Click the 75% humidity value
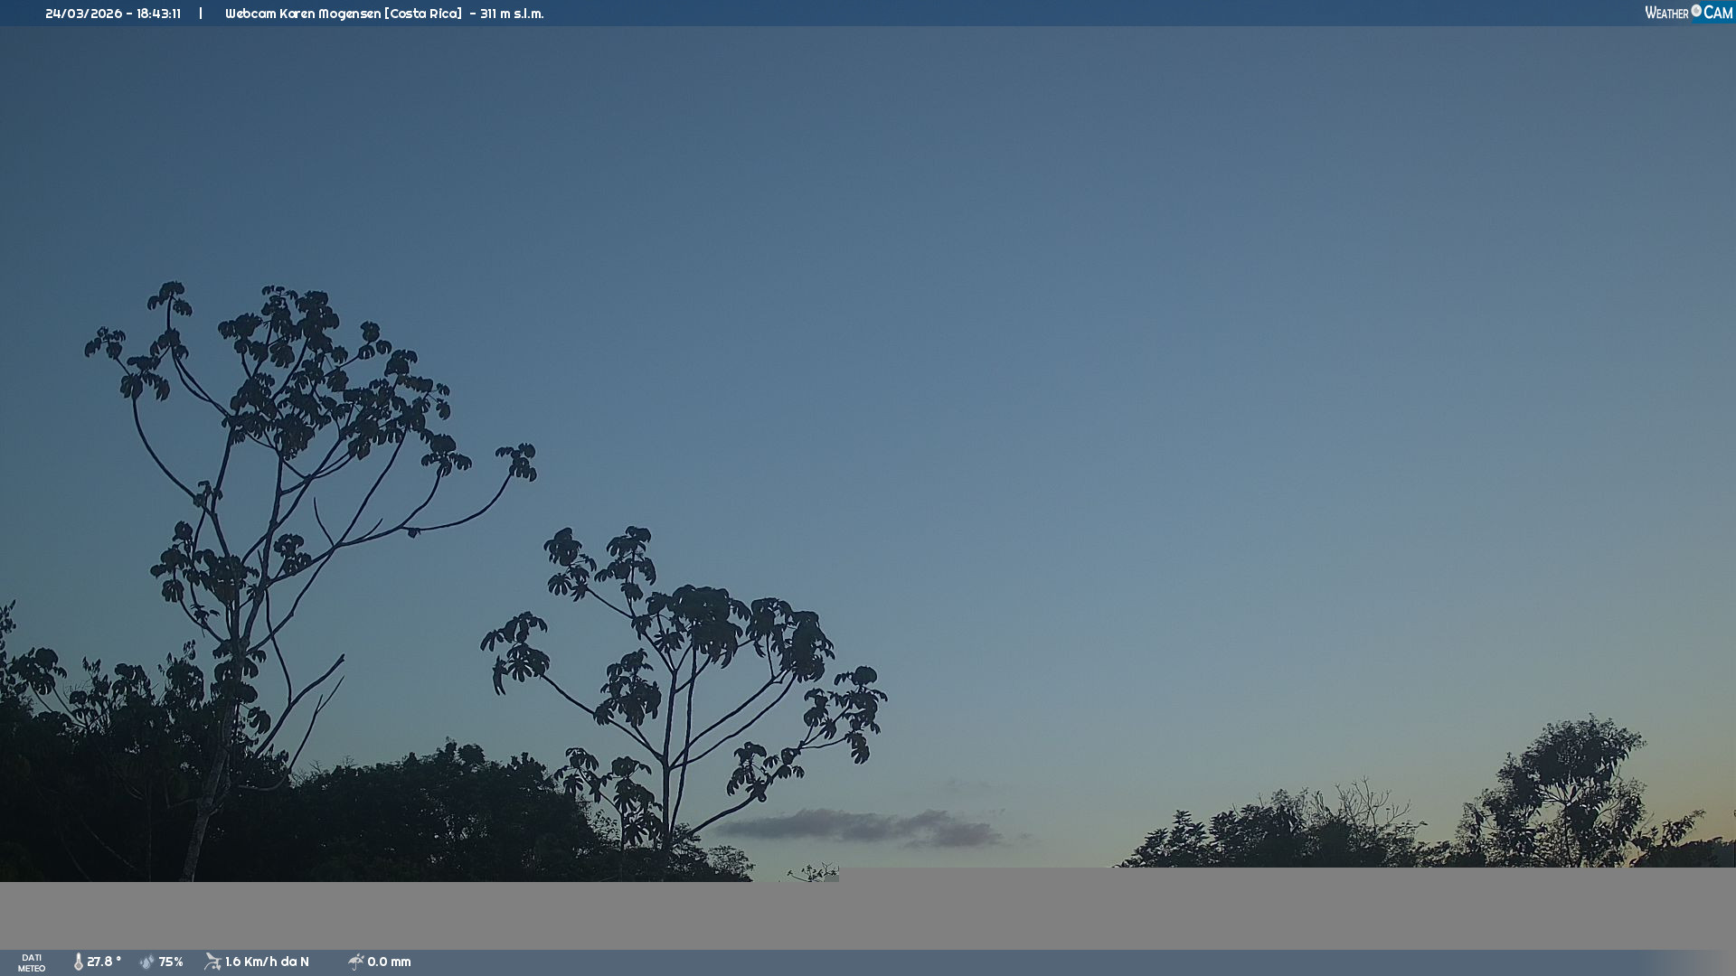The height and width of the screenshot is (976, 1736). pyautogui.click(x=171, y=962)
